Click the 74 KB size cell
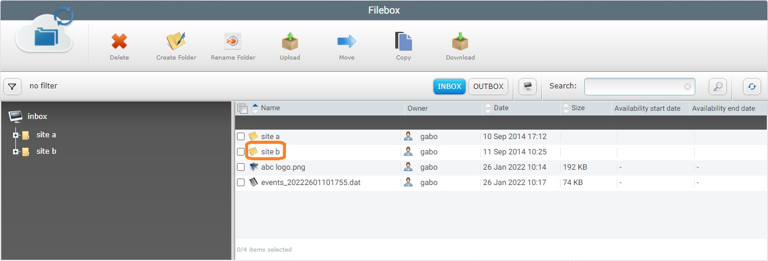This screenshot has height=261, width=768. pyautogui.click(x=572, y=183)
